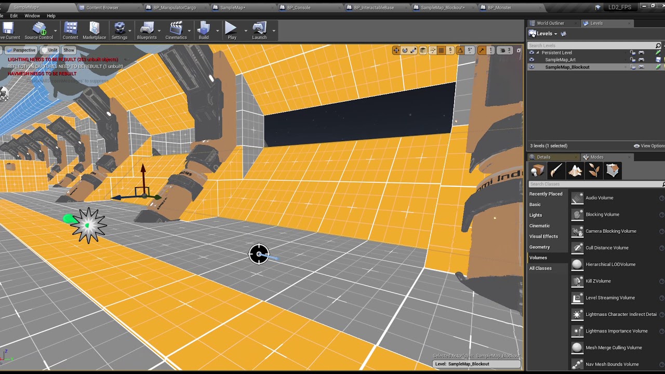
Task: Toggle lock on SampleMap_Art level
Action: [x=632, y=60]
